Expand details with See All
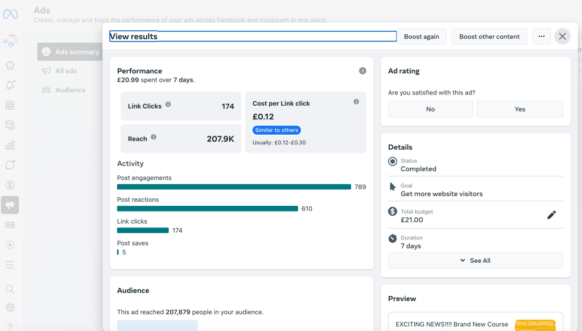Screen dimensions: 582x331 point(475,260)
